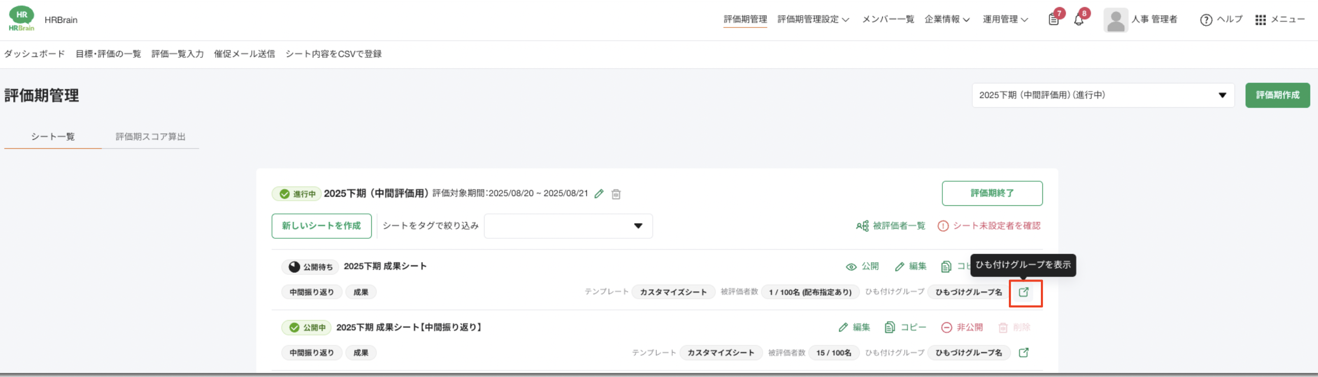Click the pencil icon beside 2025下期 evaluation period
1318x377 pixels.
point(598,194)
